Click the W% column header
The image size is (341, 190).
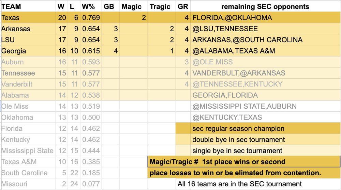click(x=90, y=6)
